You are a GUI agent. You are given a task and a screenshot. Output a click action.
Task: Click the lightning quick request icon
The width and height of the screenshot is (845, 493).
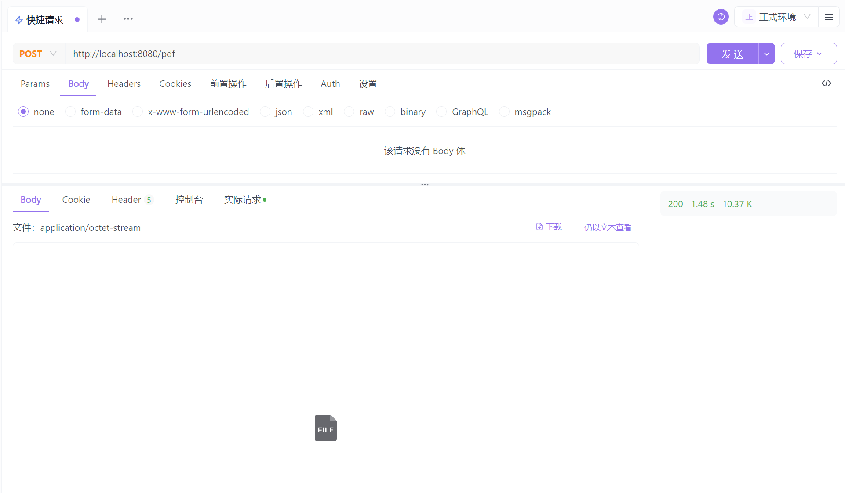point(19,20)
